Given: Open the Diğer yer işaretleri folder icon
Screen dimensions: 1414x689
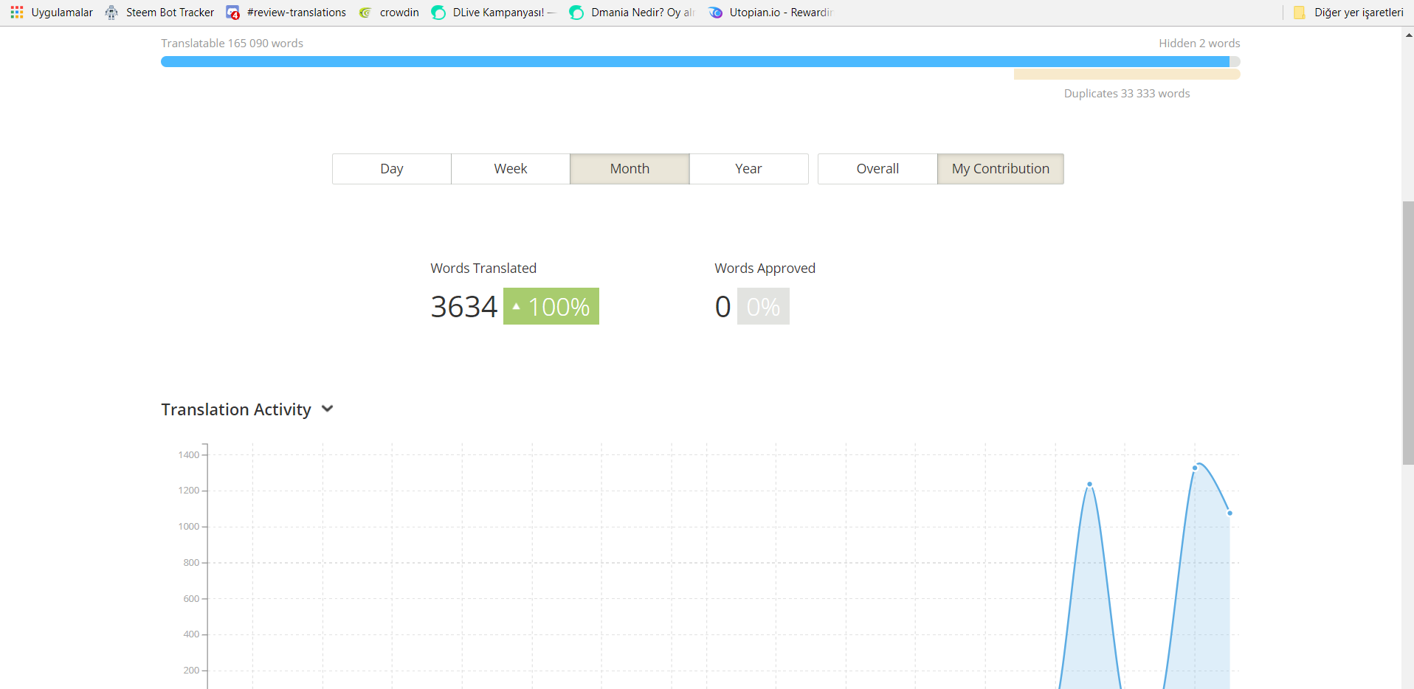Looking at the screenshot, I should [1300, 13].
